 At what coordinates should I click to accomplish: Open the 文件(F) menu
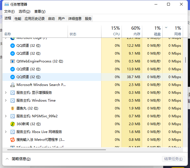coord(9,11)
